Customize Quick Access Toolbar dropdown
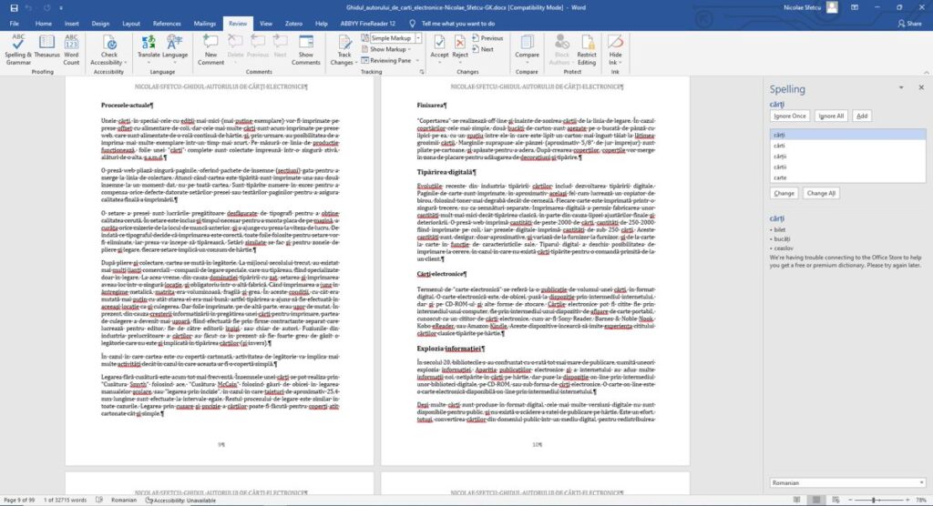Image resolution: width=933 pixels, height=506 pixels. click(61, 7)
